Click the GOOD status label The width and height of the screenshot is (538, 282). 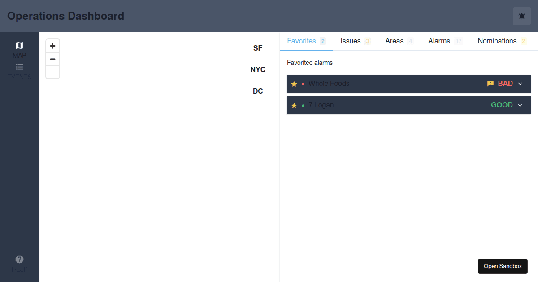[x=502, y=105]
